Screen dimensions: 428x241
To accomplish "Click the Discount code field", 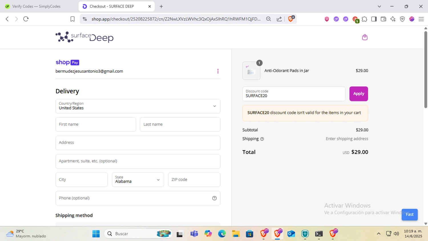I will (x=294, y=94).
